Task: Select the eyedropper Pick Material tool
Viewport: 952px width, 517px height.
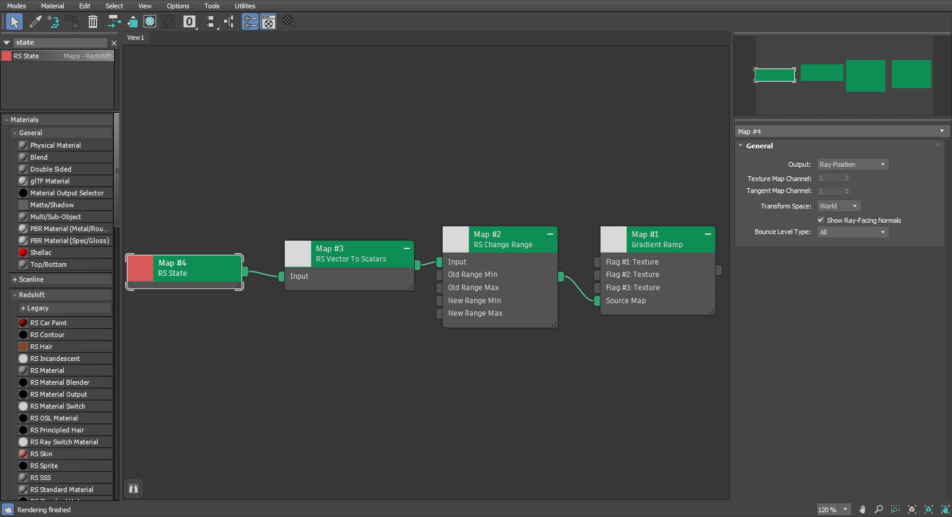Action: (36, 22)
